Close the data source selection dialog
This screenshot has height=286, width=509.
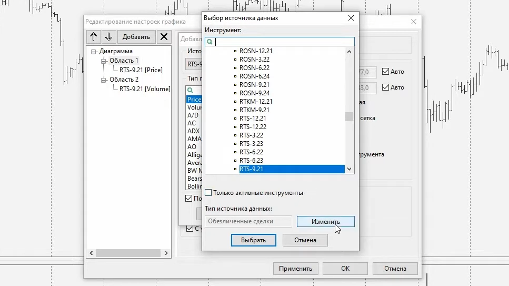pyautogui.click(x=351, y=18)
